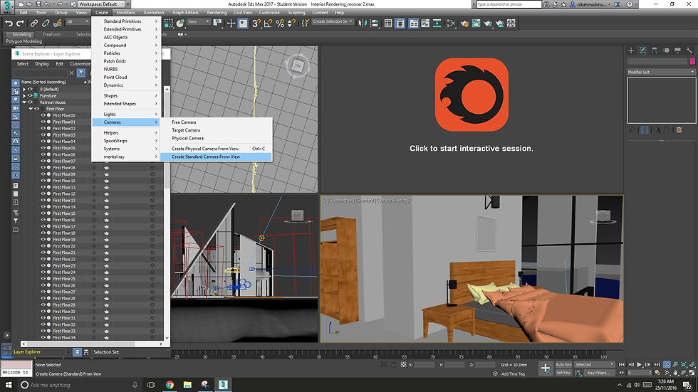The width and height of the screenshot is (698, 392).
Task: Click the Key Filters... button
Action: pyautogui.click(x=598, y=373)
